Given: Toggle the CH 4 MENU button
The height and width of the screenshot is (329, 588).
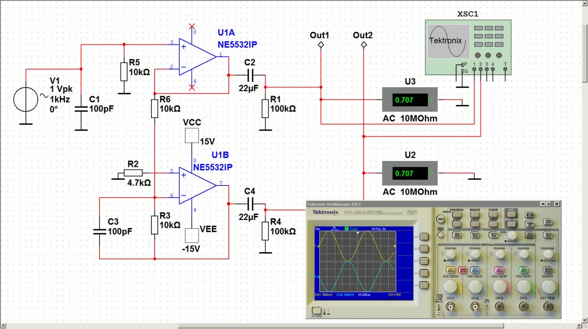Looking at the screenshot, I should (x=523, y=269).
